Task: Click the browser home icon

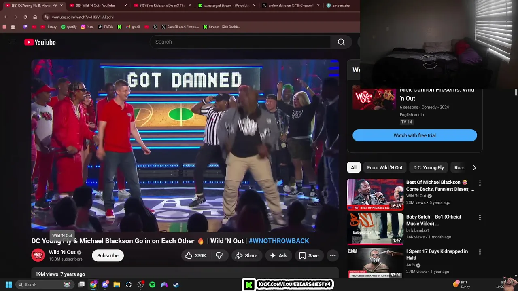Action: (35, 17)
